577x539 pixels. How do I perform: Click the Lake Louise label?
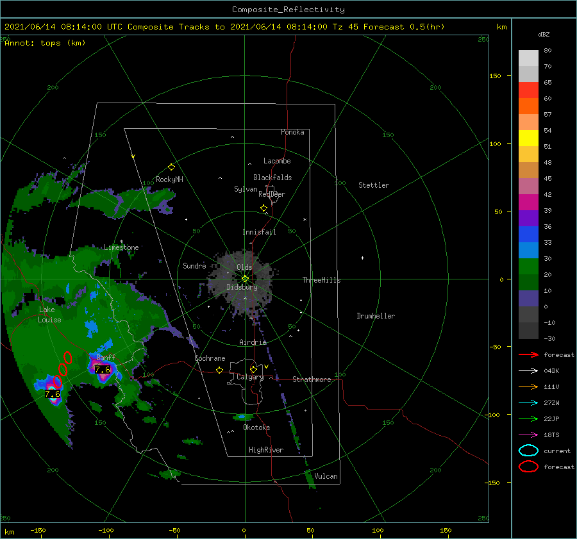[x=49, y=315]
